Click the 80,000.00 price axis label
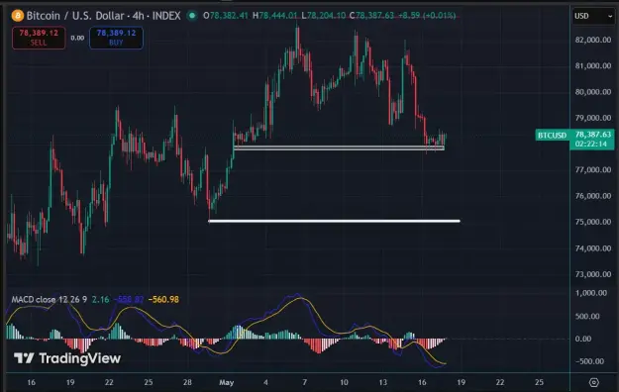This screenshot has height=392, width=619. point(593,92)
